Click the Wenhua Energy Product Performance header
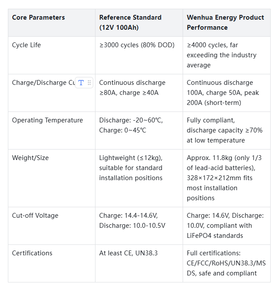This screenshot has width=279, height=289. [x=225, y=22]
